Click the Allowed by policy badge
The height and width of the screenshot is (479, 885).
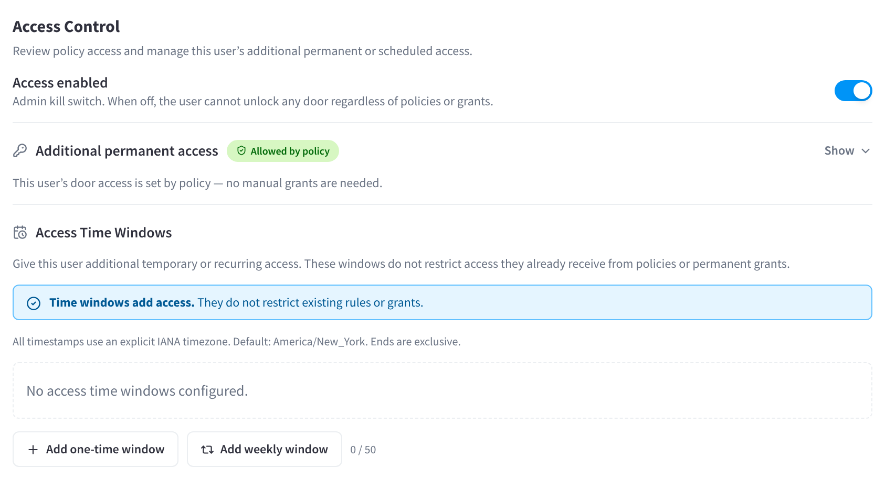pos(283,151)
